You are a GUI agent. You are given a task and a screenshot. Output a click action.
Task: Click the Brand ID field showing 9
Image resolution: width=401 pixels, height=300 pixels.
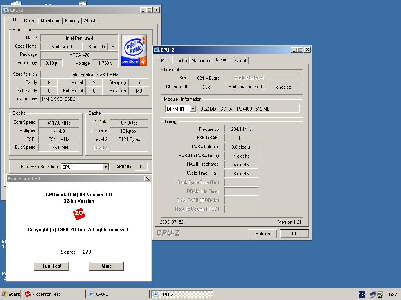click(113, 47)
